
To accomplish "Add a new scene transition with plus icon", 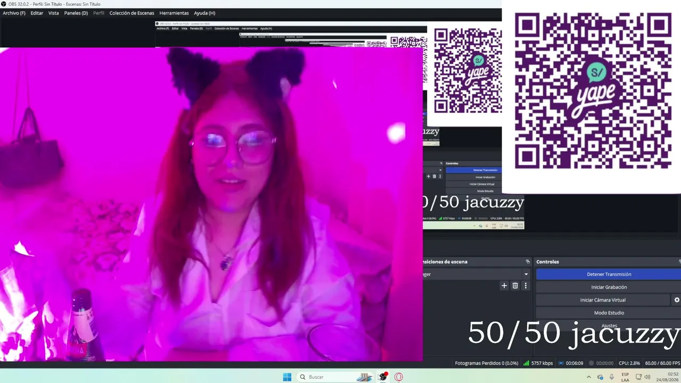I will [x=504, y=286].
